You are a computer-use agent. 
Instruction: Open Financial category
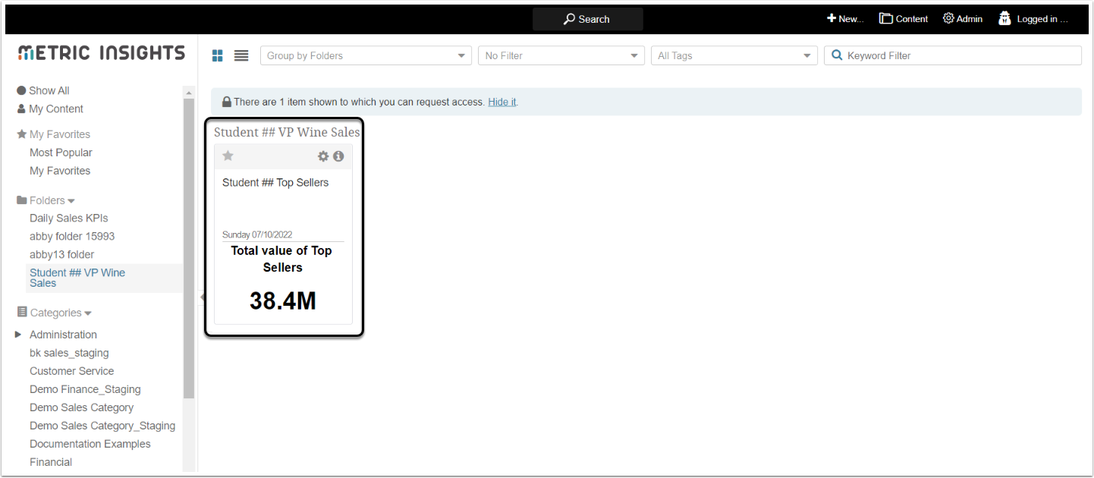coord(51,462)
